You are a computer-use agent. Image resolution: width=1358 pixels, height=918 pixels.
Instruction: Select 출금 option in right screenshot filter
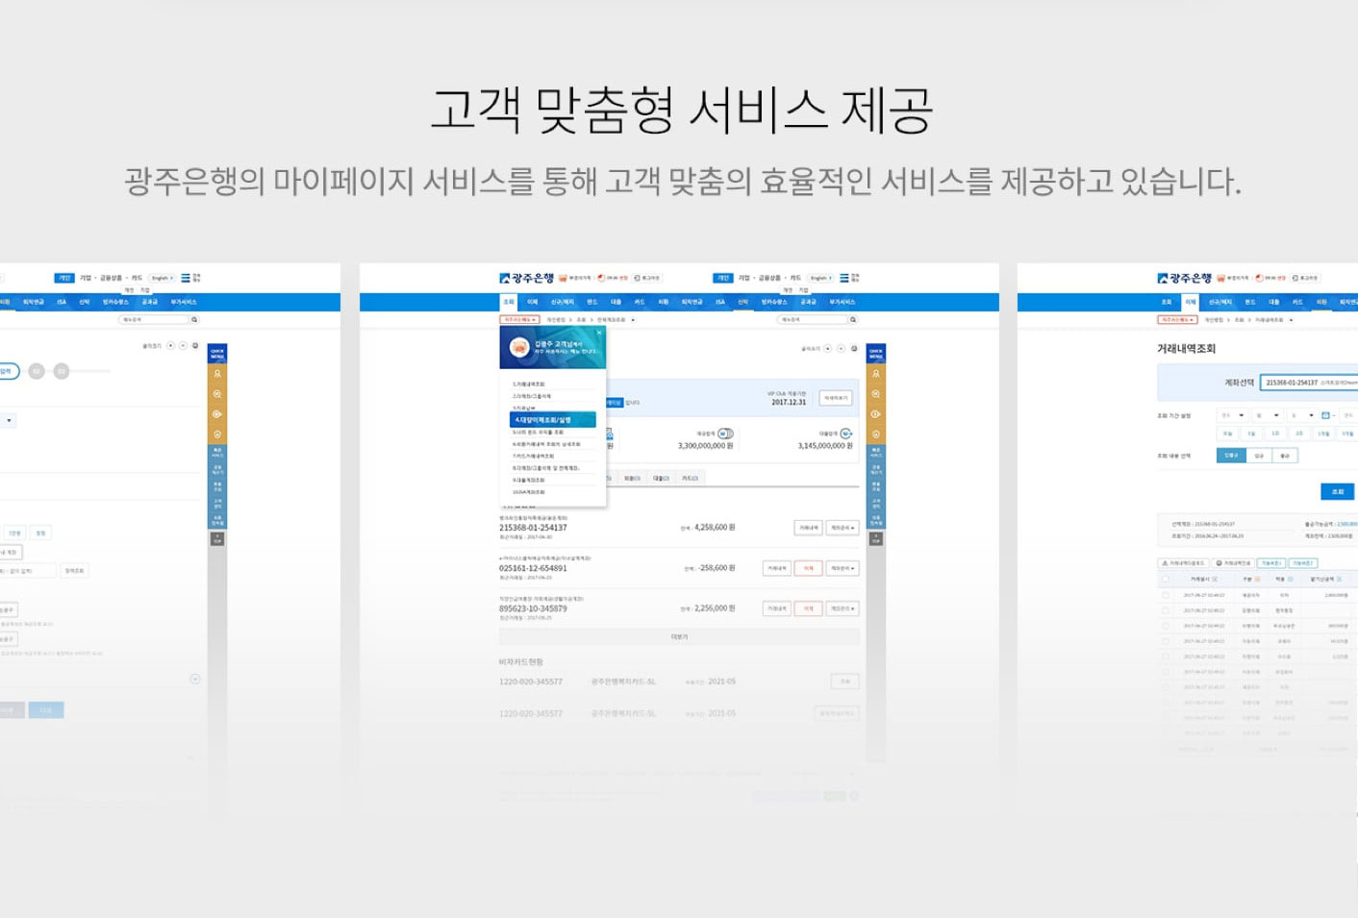point(1285,456)
